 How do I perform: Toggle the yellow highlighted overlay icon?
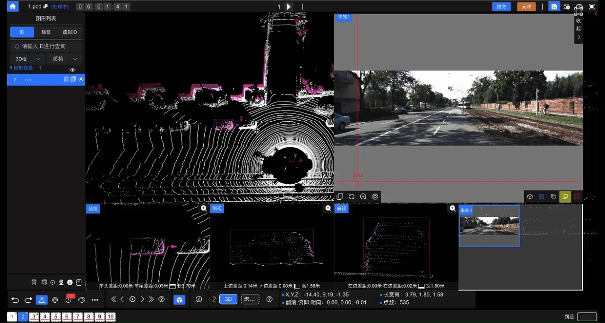coord(565,196)
